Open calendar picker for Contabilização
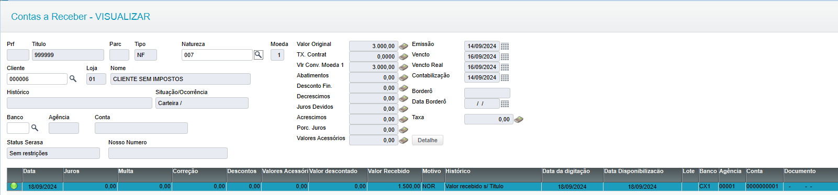This screenshot has width=838, height=195. tap(505, 78)
